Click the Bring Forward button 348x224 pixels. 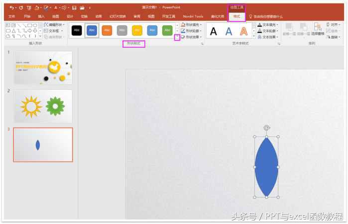pos(289,29)
